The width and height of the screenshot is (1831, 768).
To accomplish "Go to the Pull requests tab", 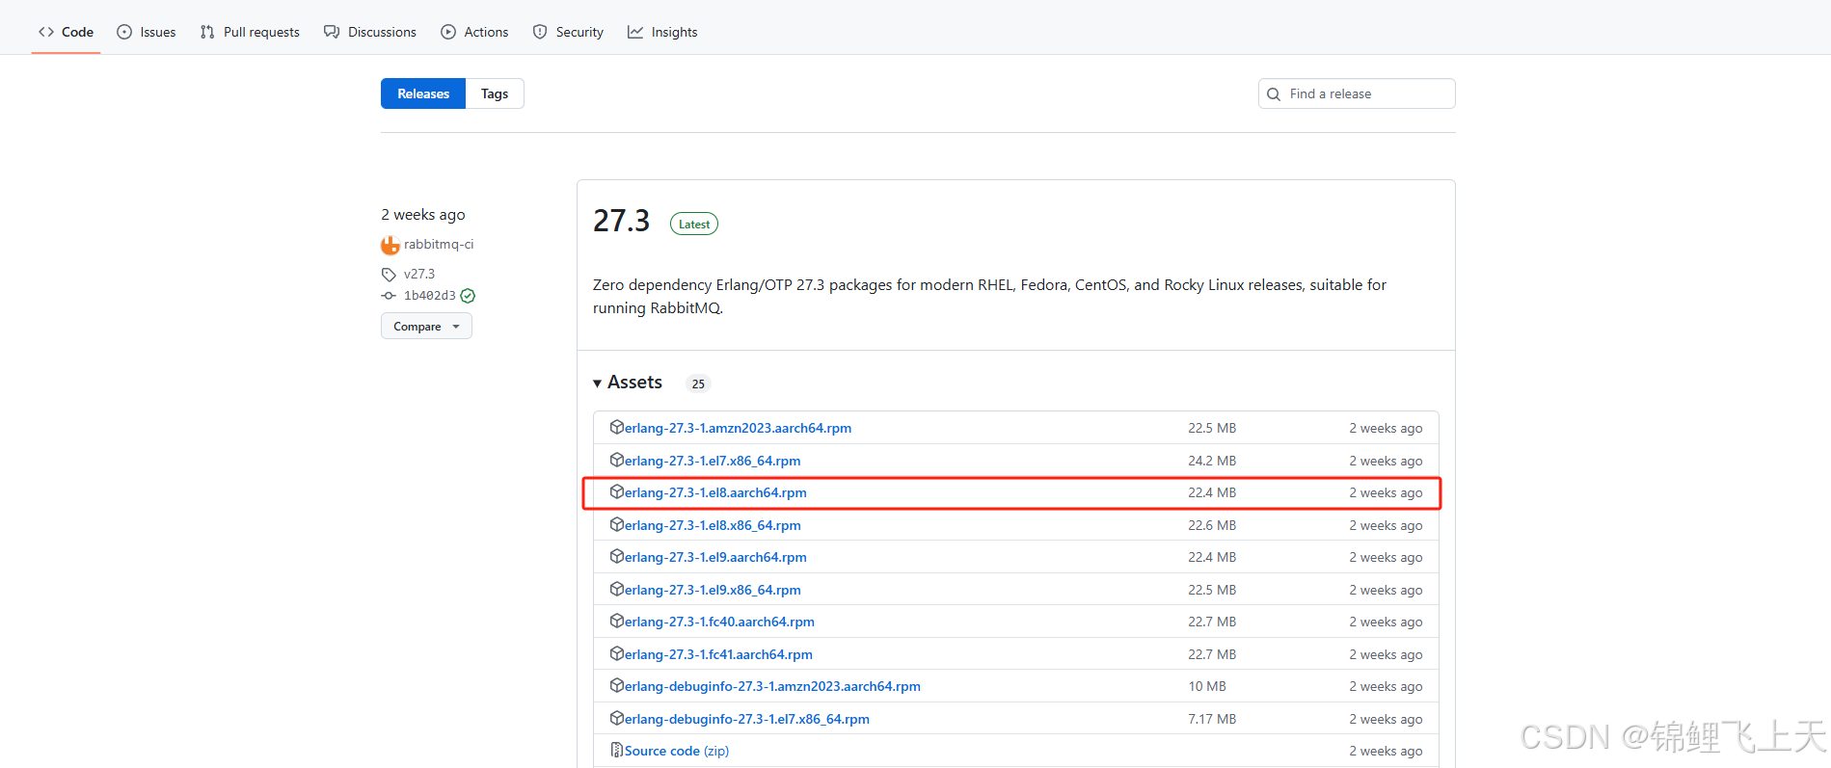I will pos(250,32).
